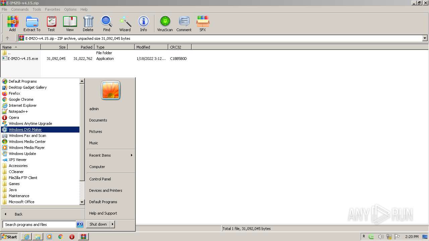Launch the Wizard wand icon
This screenshot has width=429, height=241.
point(125,24)
